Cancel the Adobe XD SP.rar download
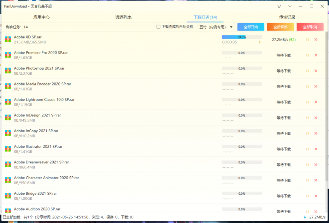 [316, 40]
